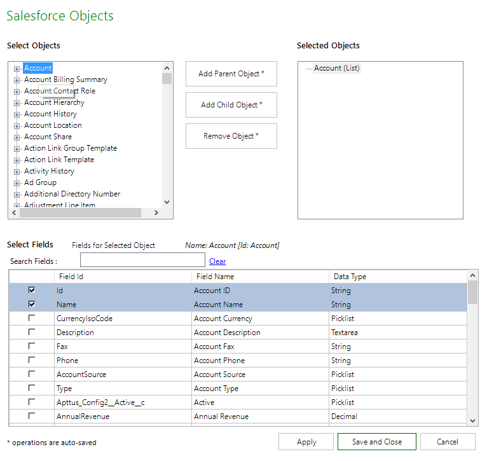The width and height of the screenshot is (487, 461).
Task: Select Account in the objects tree
Action: tap(38, 68)
